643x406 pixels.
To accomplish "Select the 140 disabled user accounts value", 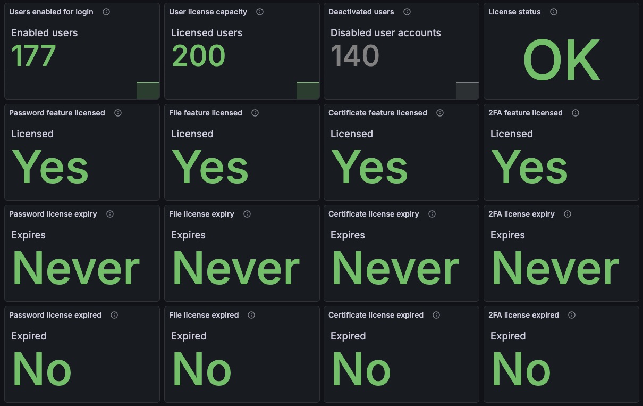I will (355, 56).
